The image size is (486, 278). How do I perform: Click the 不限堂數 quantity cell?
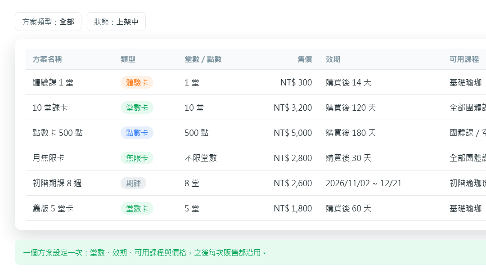point(201,158)
